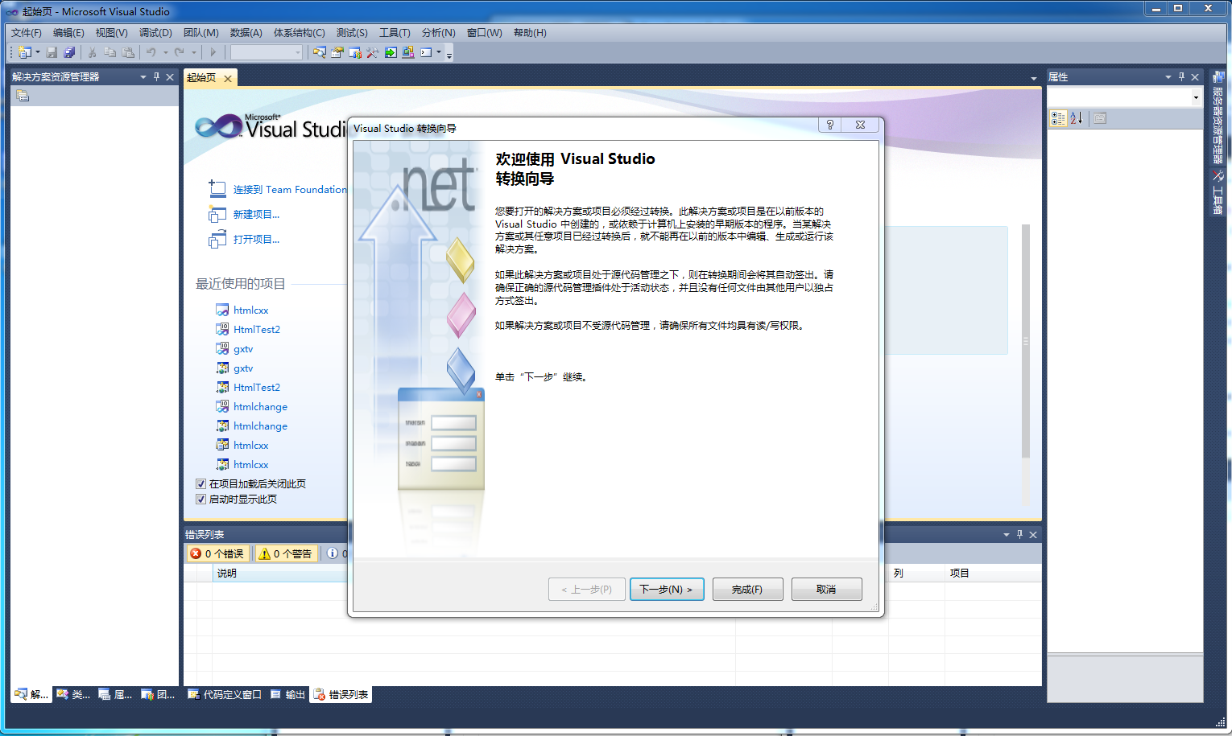Toggle the 启动时显示此页 checkbox
Image resolution: width=1232 pixels, height=736 pixels.
(x=201, y=499)
